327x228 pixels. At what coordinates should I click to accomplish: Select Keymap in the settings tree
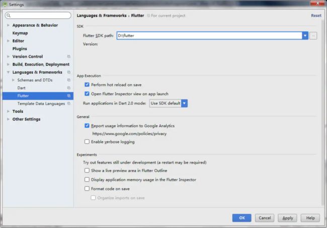coord(20,33)
